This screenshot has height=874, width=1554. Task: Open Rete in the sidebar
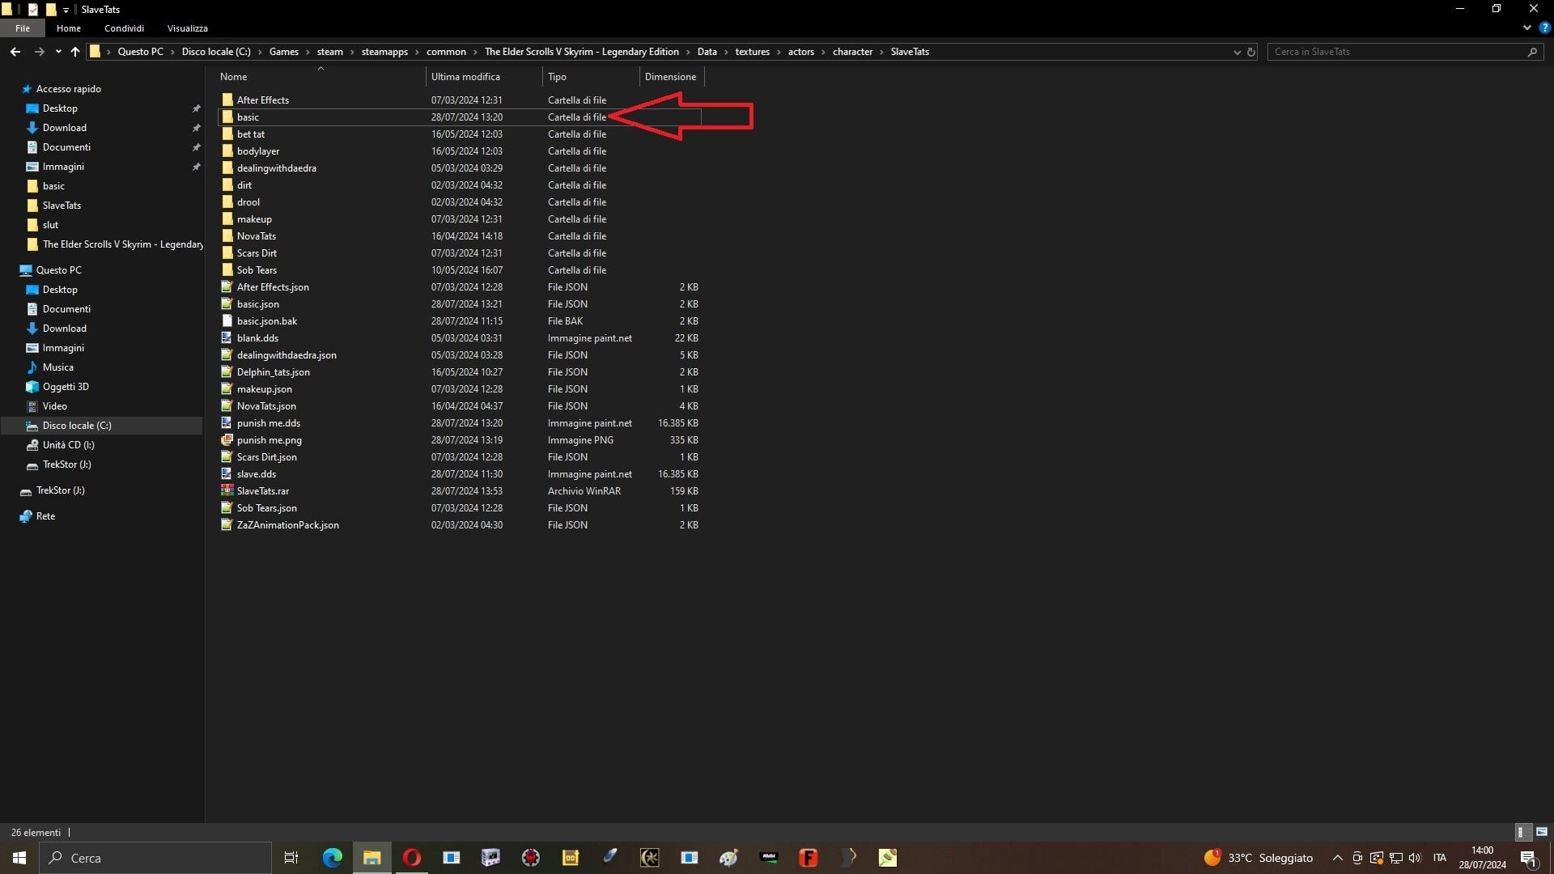(x=45, y=516)
